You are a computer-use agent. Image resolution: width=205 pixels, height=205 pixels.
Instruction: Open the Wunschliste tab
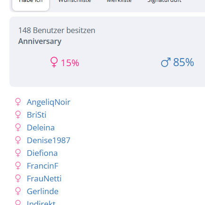click(75, 1)
